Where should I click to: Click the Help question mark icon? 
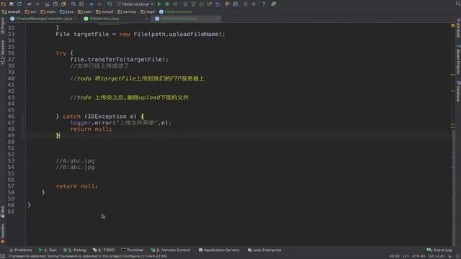pos(264,4)
